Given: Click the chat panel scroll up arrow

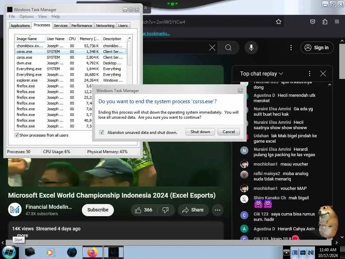Looking at the screenshot, I should [330, 85].
